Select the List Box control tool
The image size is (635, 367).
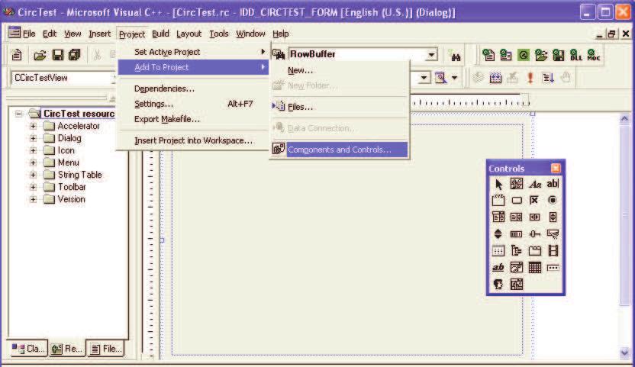coord(517,217)
